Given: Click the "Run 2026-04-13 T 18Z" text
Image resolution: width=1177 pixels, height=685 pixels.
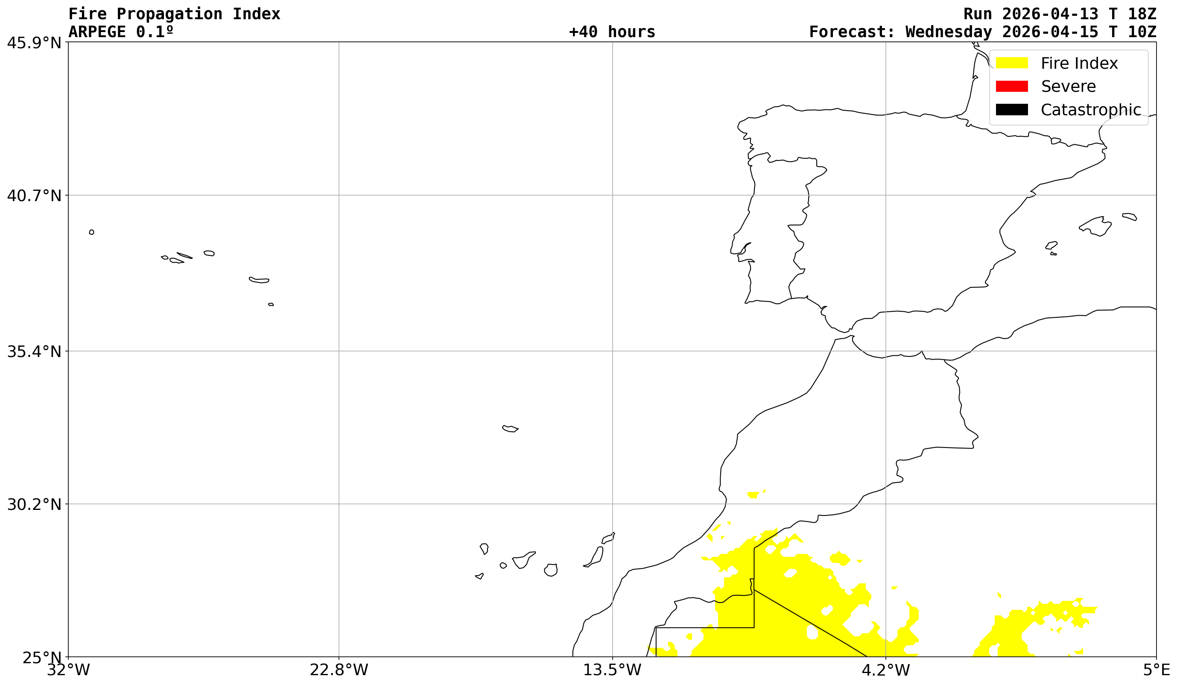Looking at the screenshot, I should click(1059, 14).
